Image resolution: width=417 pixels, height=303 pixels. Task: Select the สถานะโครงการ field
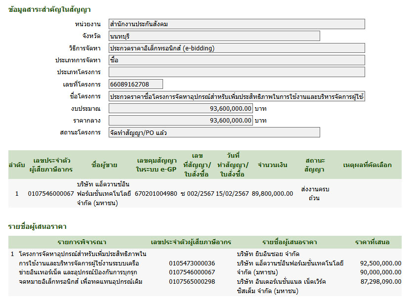tap(214, 132)
